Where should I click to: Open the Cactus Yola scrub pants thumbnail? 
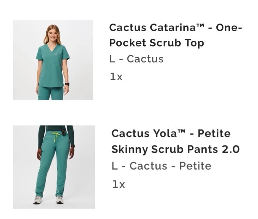click(54, 167)
